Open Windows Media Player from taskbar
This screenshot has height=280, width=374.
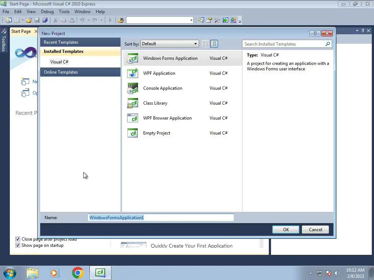click(55, 273)
